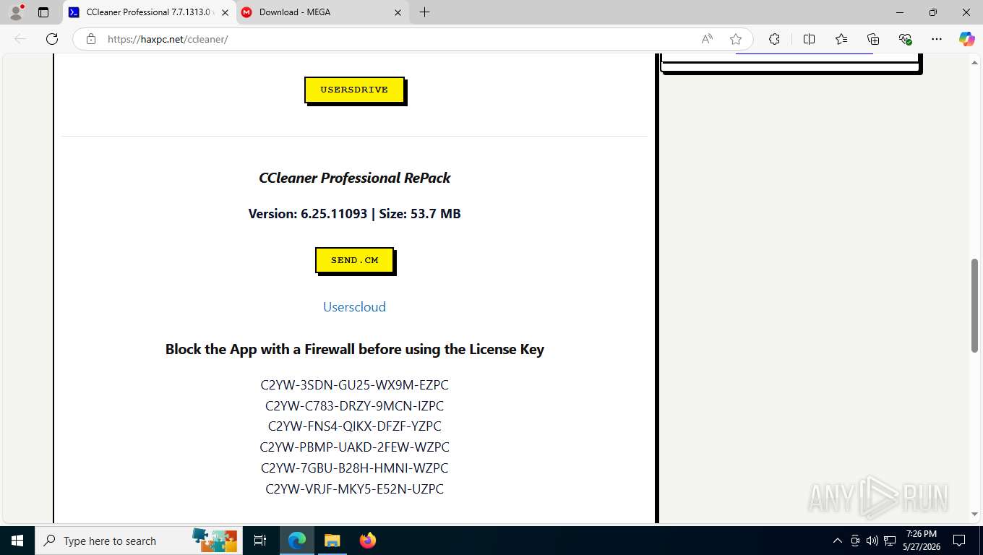Add this page to favorites
The image size is (983, 555).
click(736, 39)
